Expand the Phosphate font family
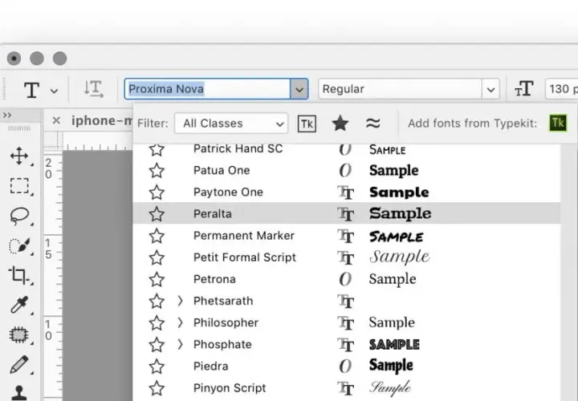This screenshot has height=401, width=578. (x=180, y=344)
